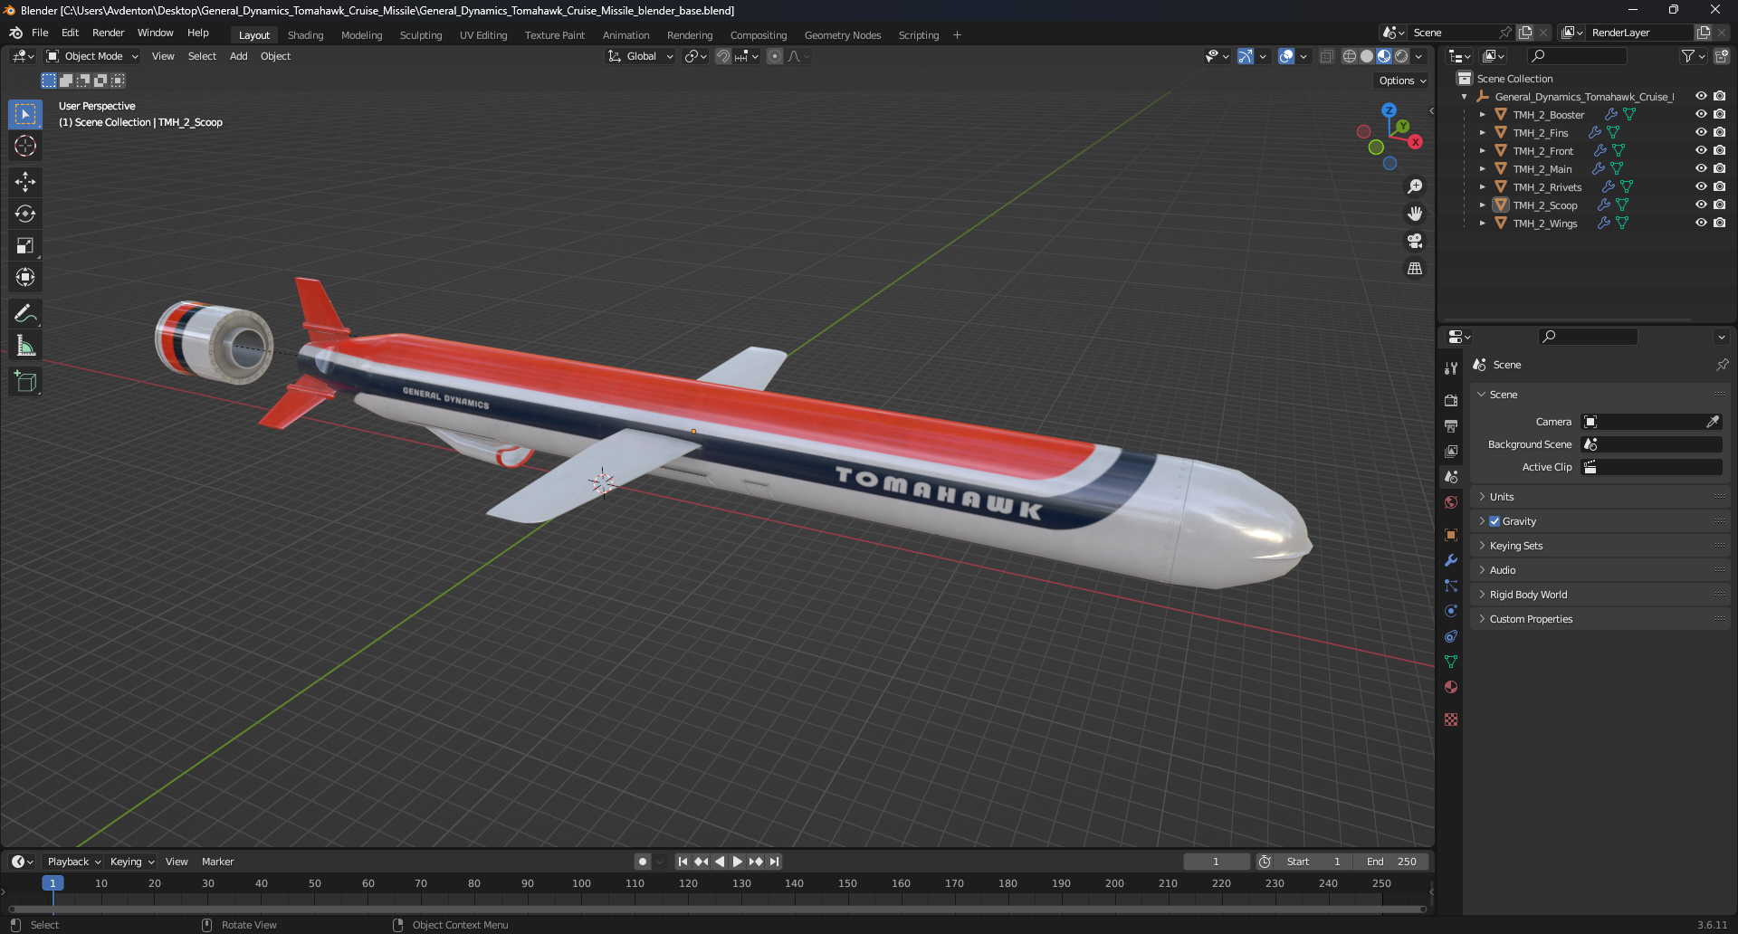Image resolution: width=1738 pixels, height=934 pixels.
Task: Open the Options dropdown in viewport
Action: pyautogui.click(x=1401, y=81)
